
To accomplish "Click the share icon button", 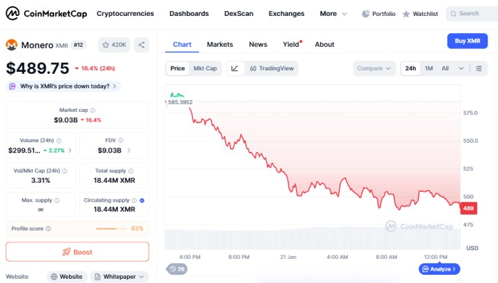I will coord(142,45).
